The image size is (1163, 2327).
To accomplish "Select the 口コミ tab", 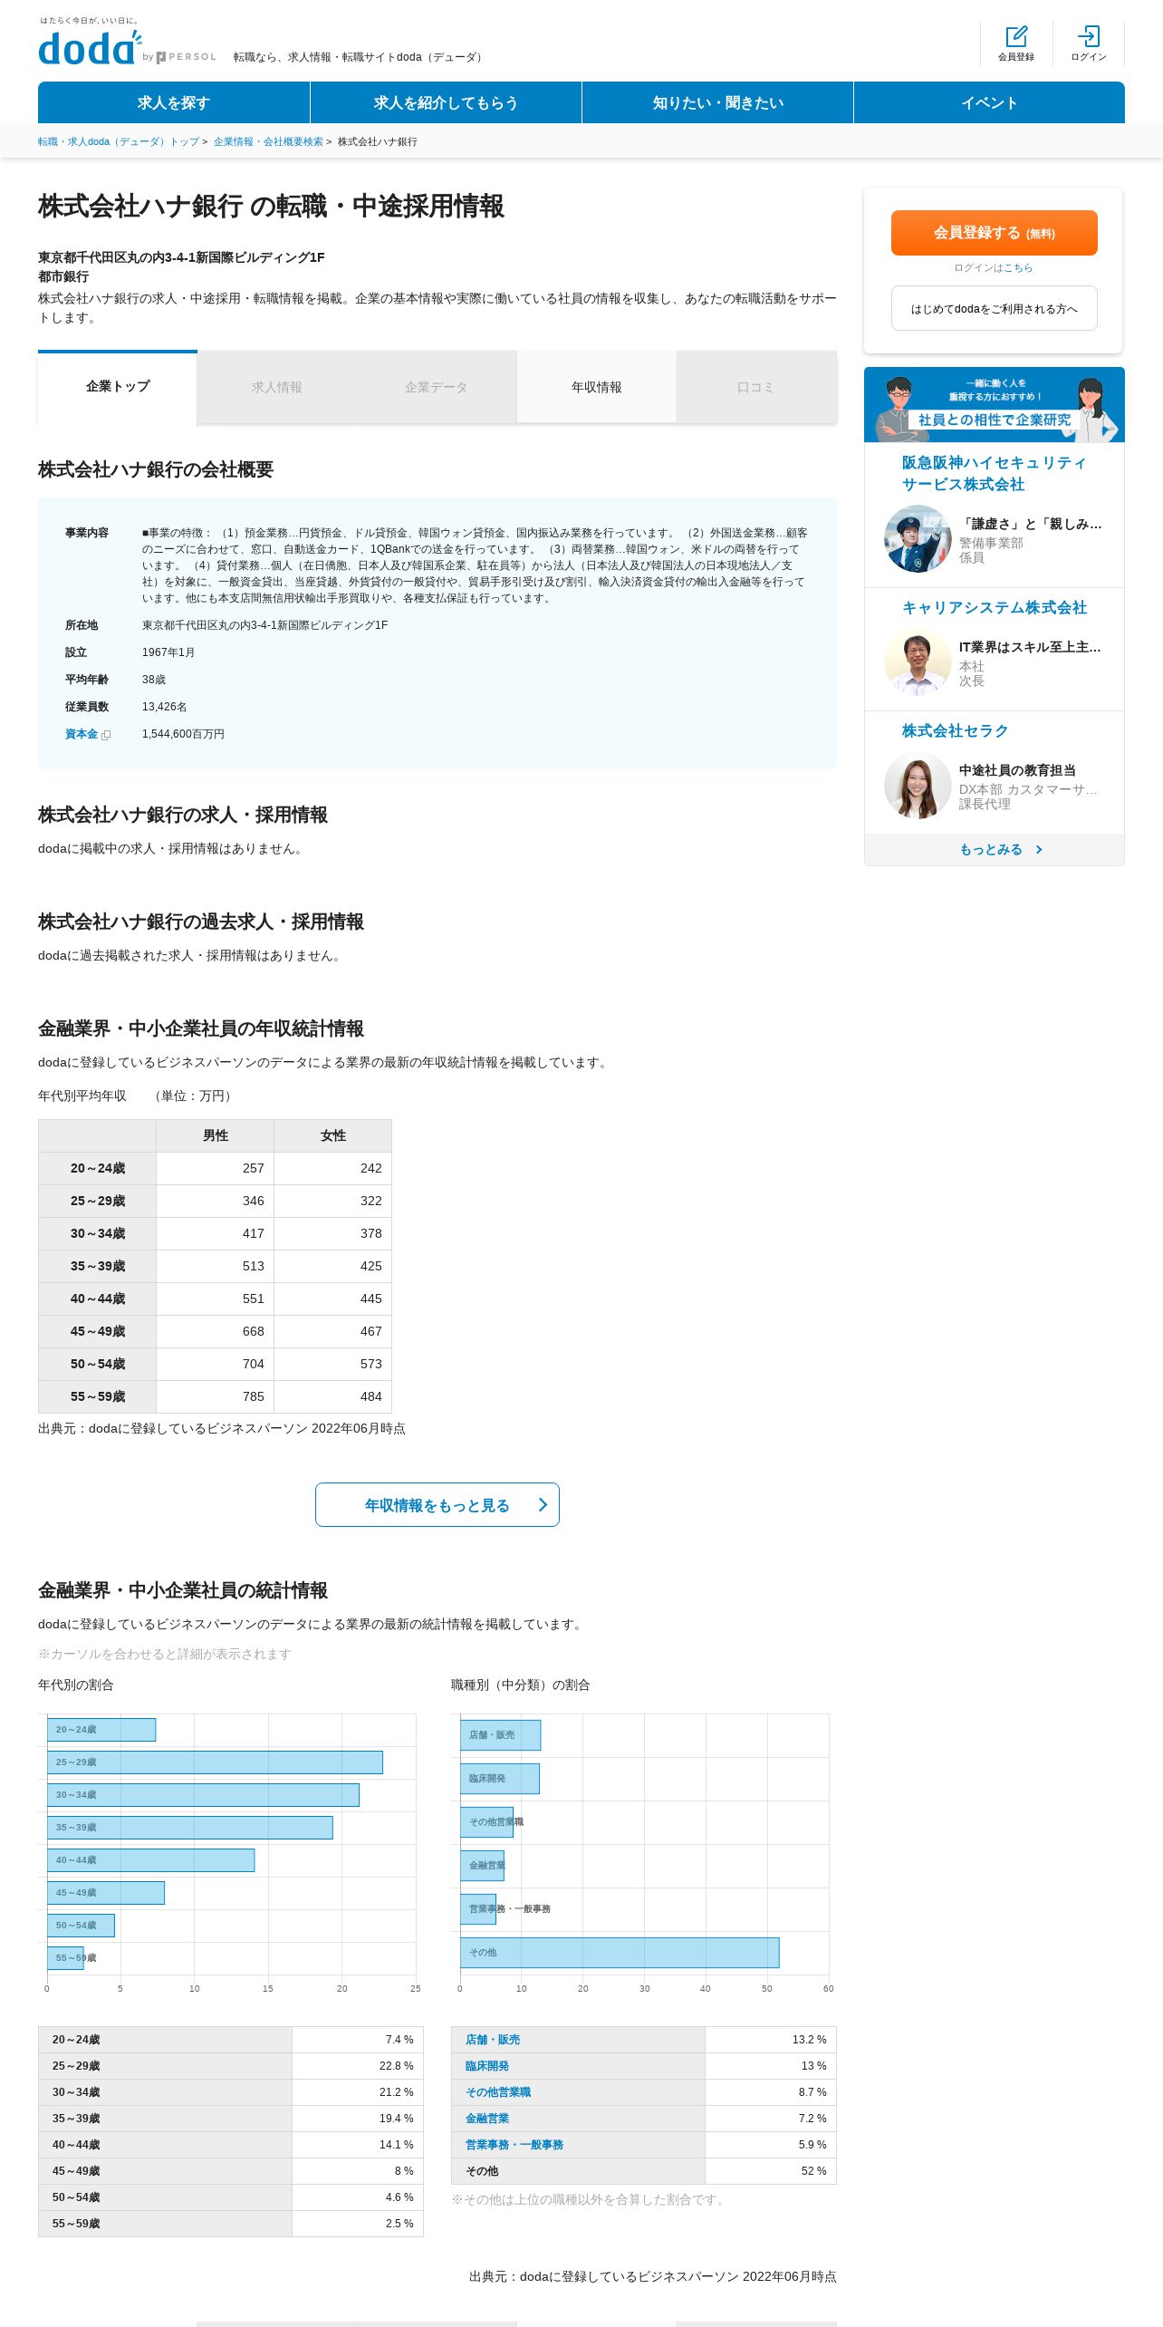I will tap(756, 387).
